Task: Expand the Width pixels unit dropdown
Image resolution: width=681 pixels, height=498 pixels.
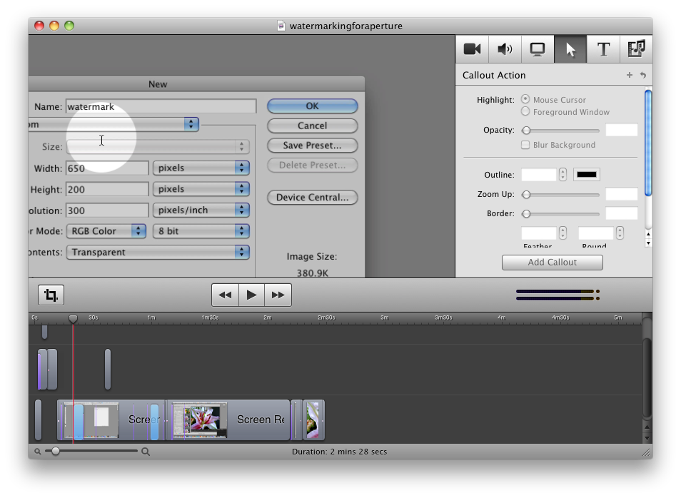Action: (201, 168)
